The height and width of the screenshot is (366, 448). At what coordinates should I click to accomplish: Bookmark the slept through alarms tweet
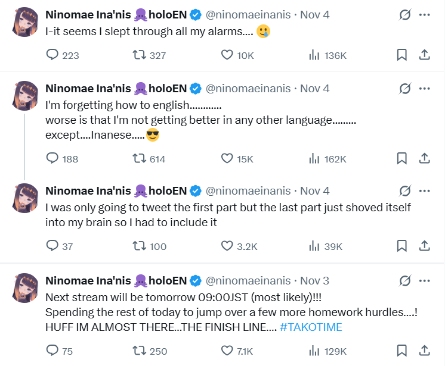click(x=402, y=55)
